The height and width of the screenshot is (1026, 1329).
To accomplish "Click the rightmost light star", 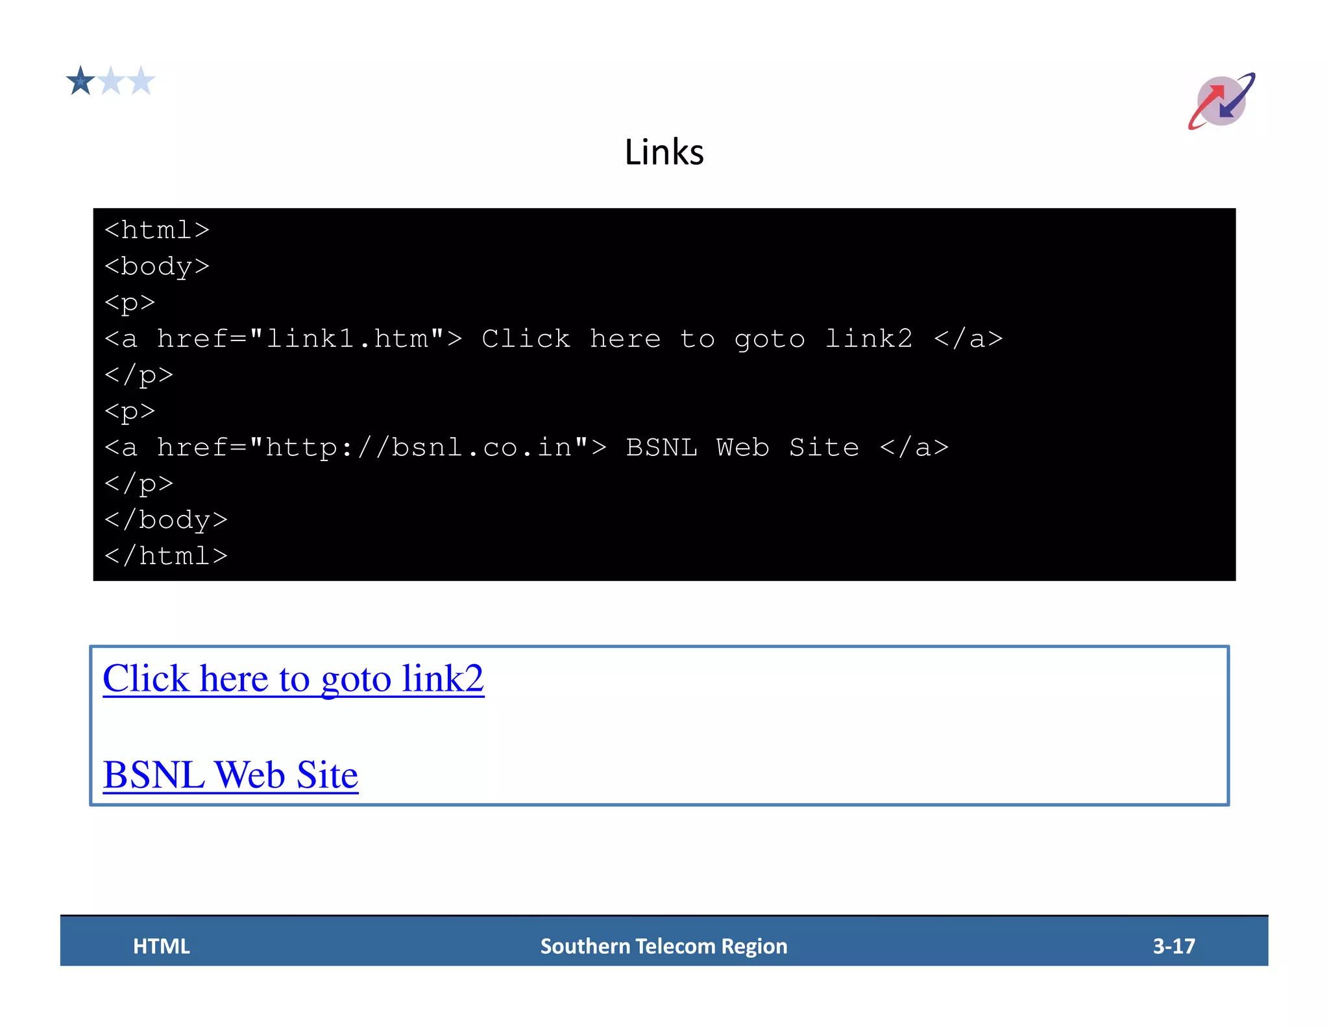I will pos(141,81).
